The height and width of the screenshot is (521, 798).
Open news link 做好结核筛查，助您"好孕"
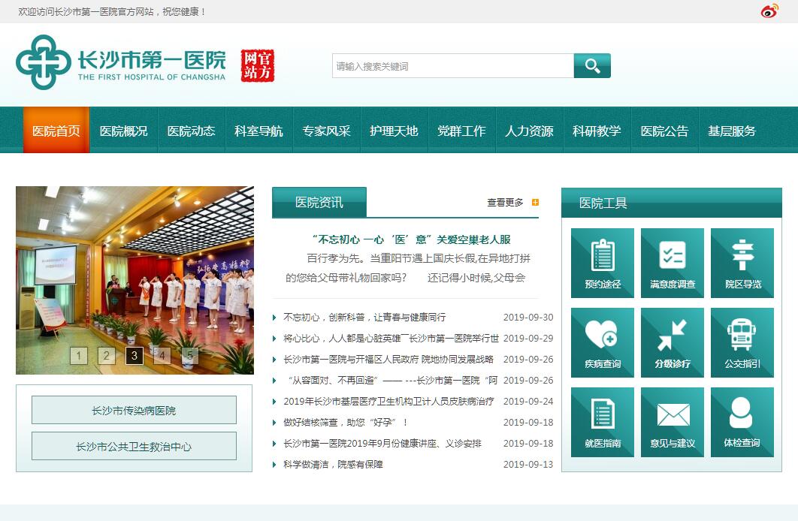[346, 423]
